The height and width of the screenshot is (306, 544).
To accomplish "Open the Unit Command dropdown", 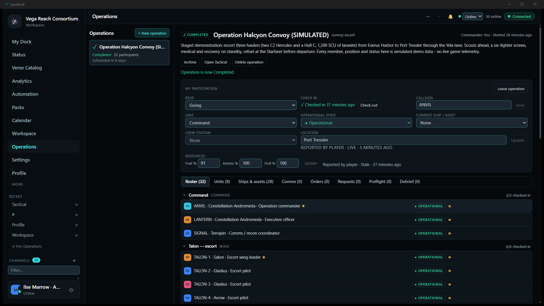I will click(x=241, y=123).
